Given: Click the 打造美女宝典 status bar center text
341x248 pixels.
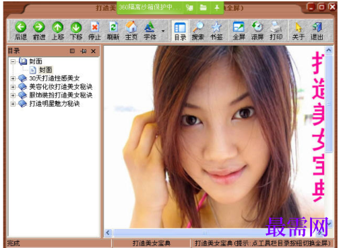Looking at the screenshot, I should tap(151, 243).
